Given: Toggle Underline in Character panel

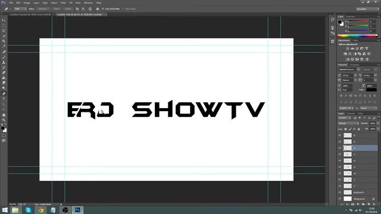Looking at the screenshot, I should [x=370, y=96].
